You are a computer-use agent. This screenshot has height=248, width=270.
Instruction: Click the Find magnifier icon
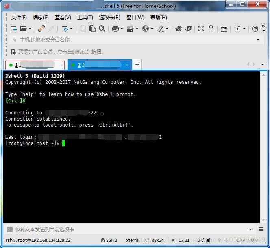coord(102,29)
